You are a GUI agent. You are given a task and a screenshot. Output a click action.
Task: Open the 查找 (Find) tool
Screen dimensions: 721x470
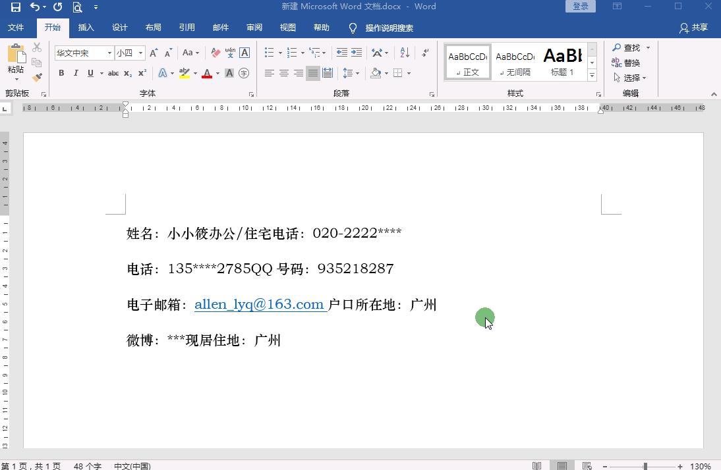(x=627, y=47)
